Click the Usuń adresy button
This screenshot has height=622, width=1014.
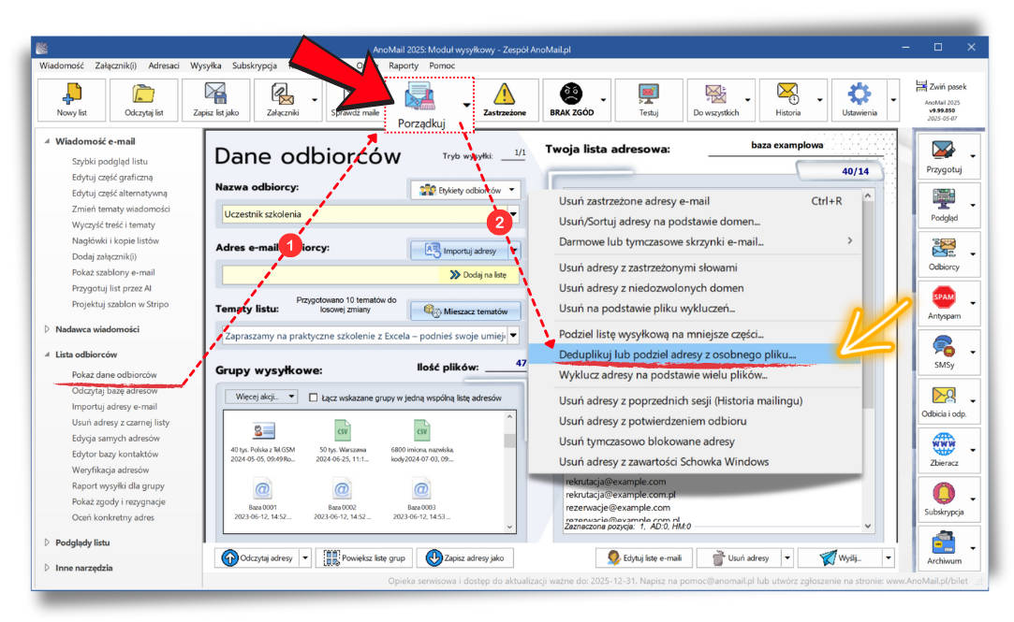pos(740,558)
